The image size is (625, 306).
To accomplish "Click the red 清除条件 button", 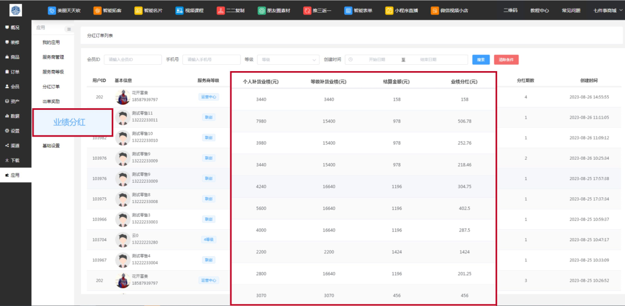I will coord(506,60).
